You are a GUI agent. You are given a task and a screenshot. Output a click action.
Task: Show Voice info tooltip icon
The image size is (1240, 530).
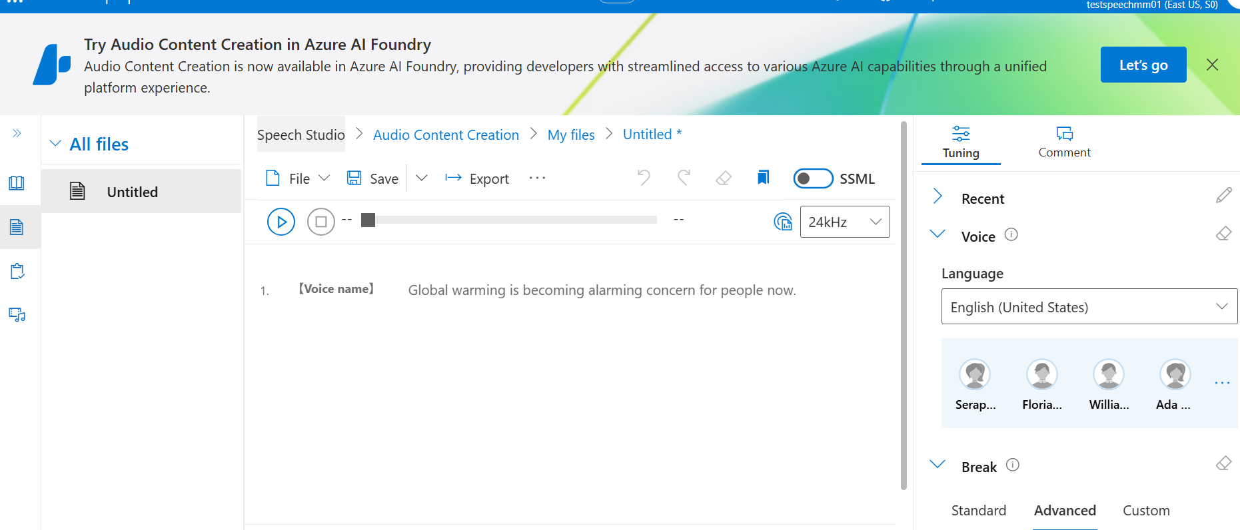pos(1011,234)
